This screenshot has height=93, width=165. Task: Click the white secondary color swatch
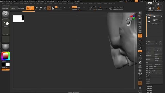click(7, 64)
